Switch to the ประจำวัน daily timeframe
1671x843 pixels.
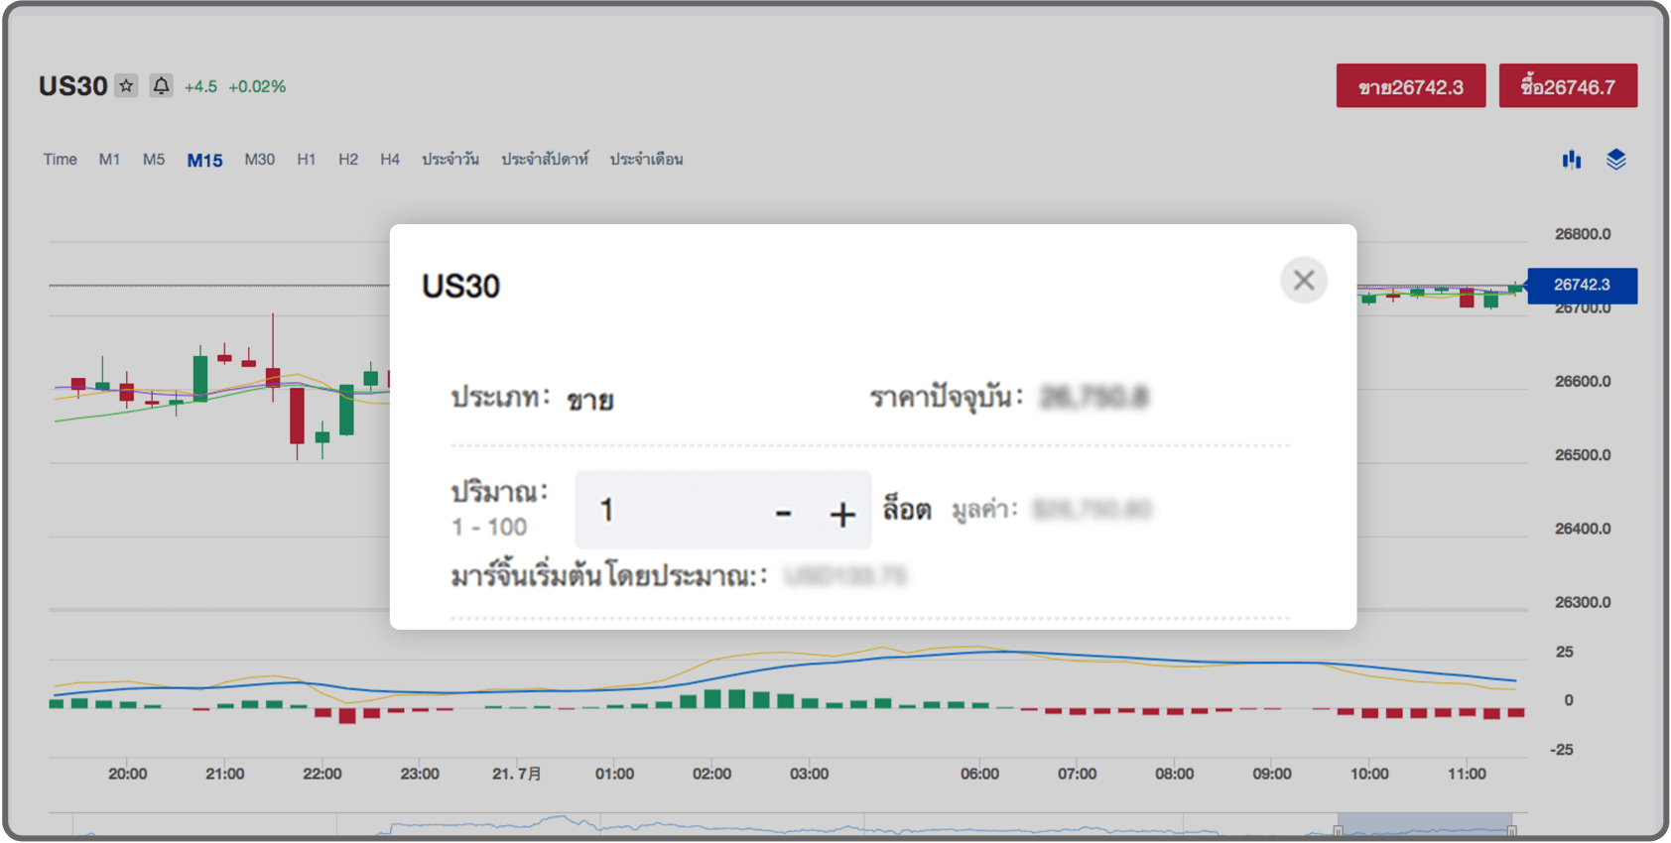coord(450,160)
